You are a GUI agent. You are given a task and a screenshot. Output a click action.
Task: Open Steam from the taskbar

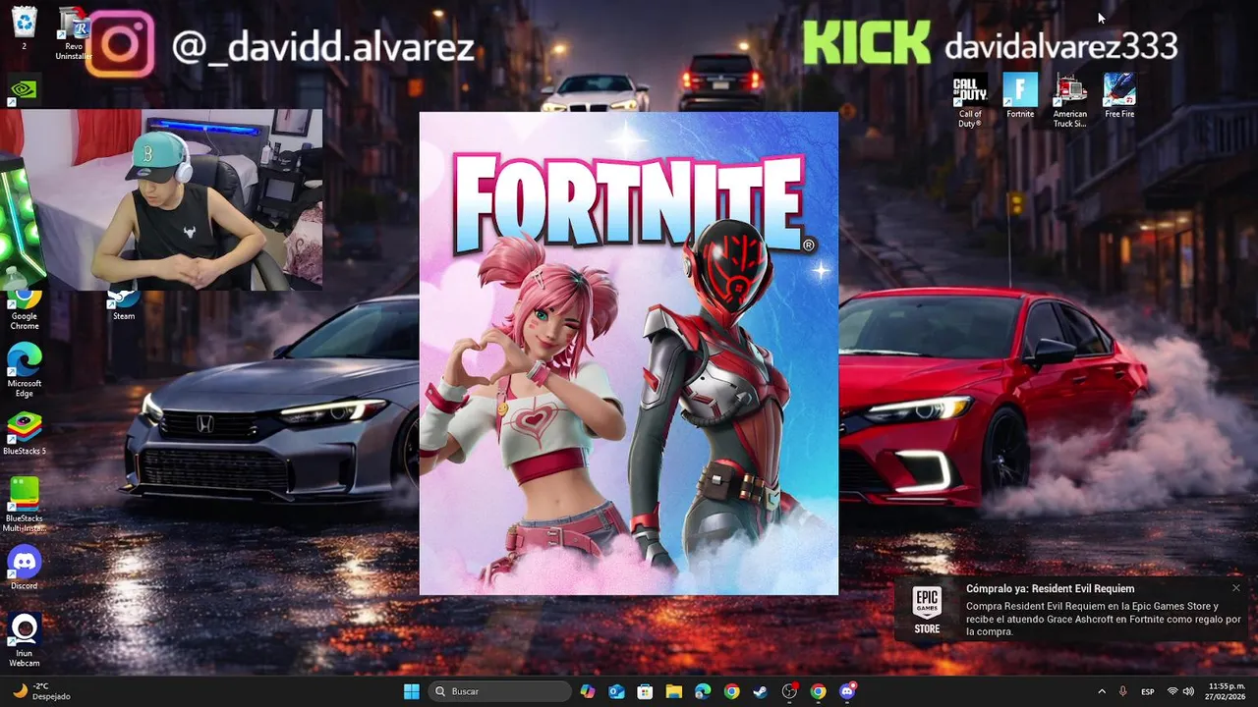click(x=761, y=691)
